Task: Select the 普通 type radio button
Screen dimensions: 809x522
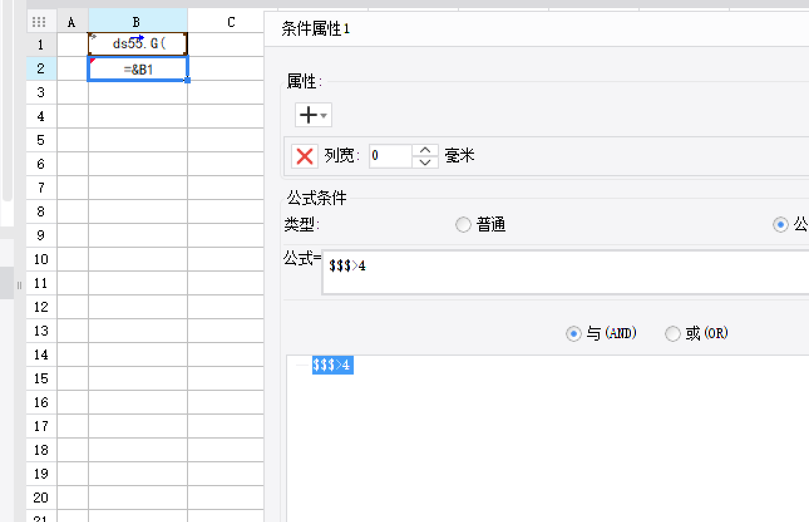Action: (463, 225)
